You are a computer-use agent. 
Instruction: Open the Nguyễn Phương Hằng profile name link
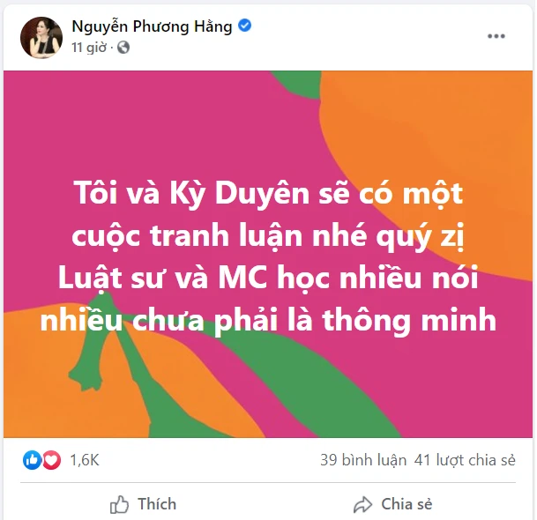[x=152, y=26]
